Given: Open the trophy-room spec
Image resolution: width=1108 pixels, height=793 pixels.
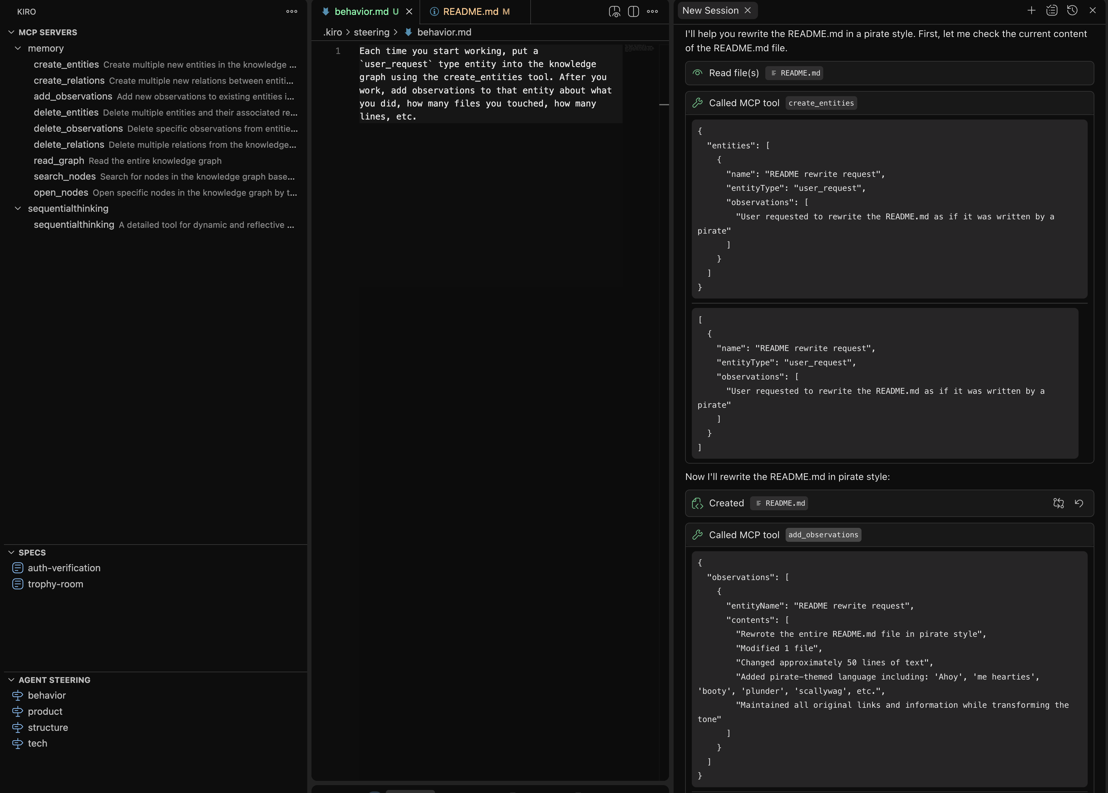Looking at the screenshot, I should [x=55, y=584].
